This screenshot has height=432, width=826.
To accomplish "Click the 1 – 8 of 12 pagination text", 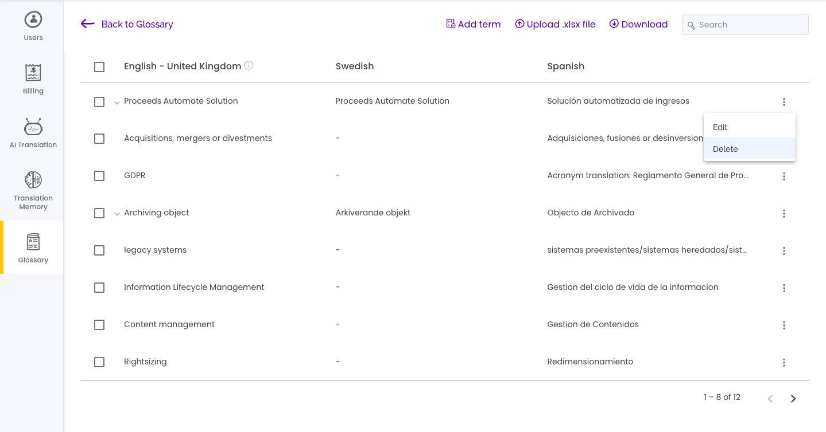I will point(722,397).
